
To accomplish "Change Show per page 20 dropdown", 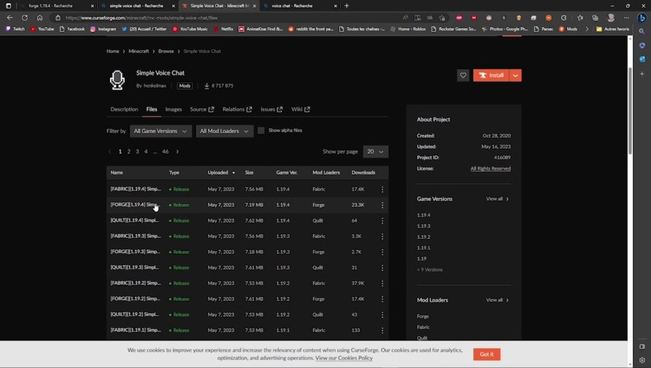I will 376,152.
